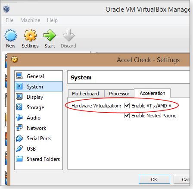Open the Display settings category
Screen dimensions: 193x189
(x=38, y=97)
